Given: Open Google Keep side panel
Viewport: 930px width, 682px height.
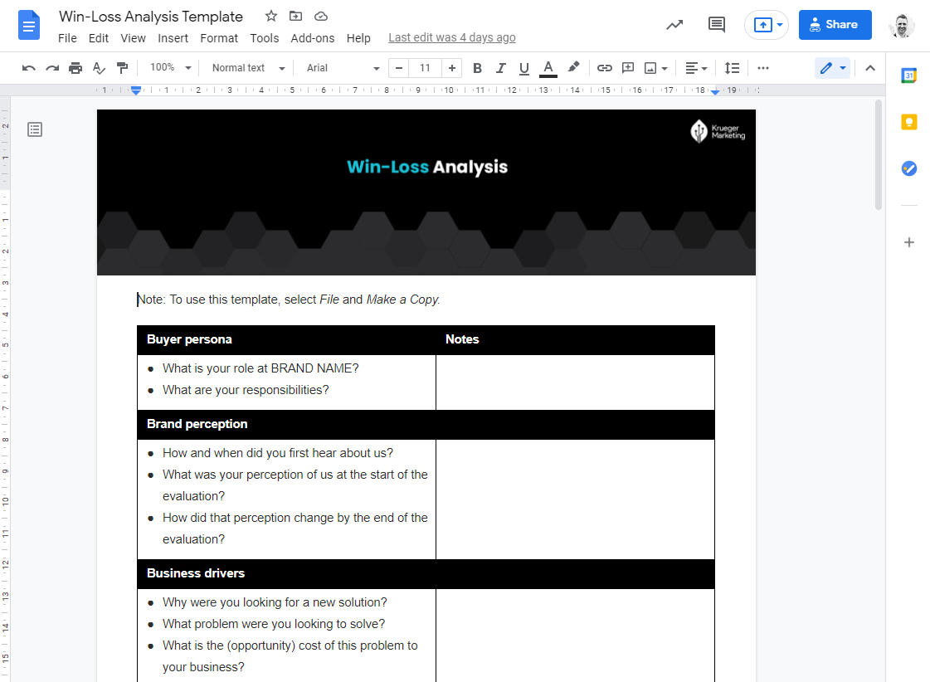Looking at the screenshot, I should coord(908,122).
